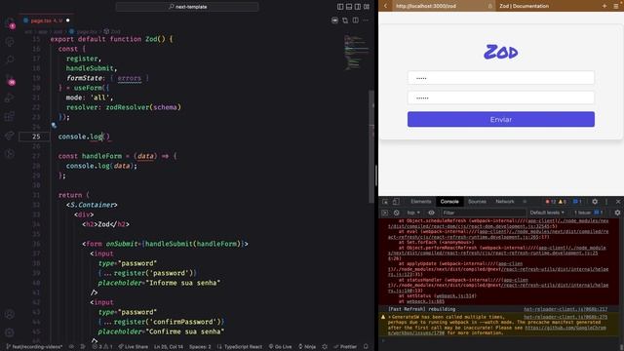Click the feat/recording-videos branch in status bar

(34, 347)
